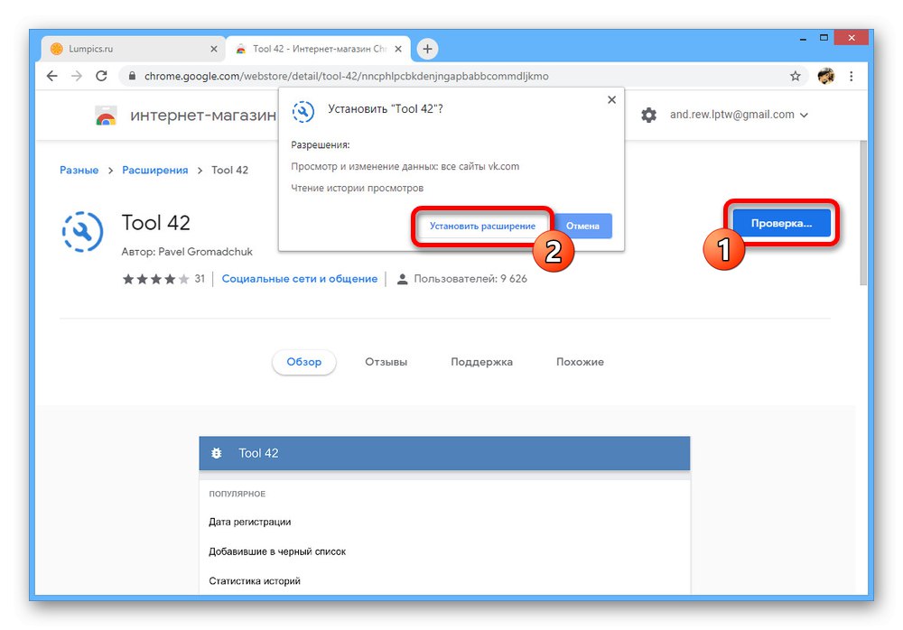The image size is (903, 630).
Task: Click Добавившие в черный список entry
Action: point(277,551)
